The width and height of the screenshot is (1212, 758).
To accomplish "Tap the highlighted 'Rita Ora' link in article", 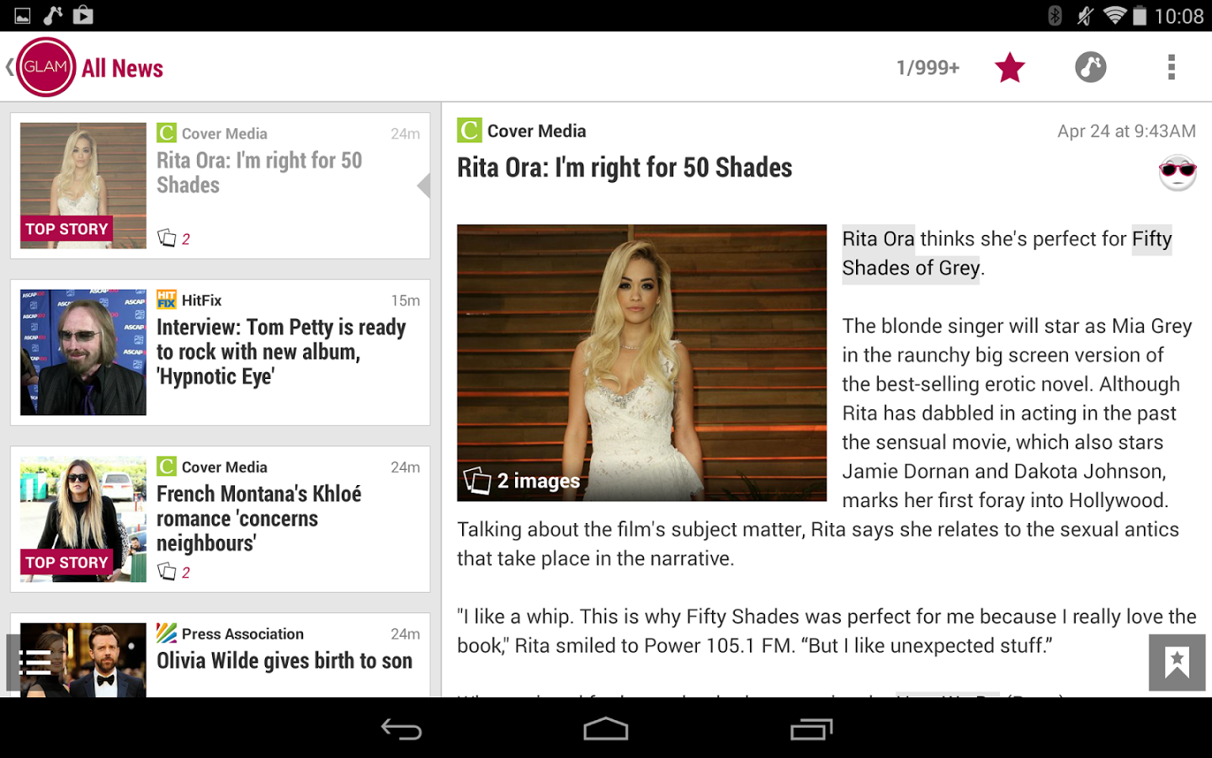I will coord(878,239).
